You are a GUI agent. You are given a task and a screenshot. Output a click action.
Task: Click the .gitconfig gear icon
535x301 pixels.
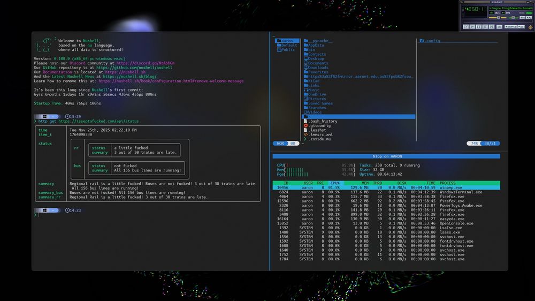click(305, 125)
